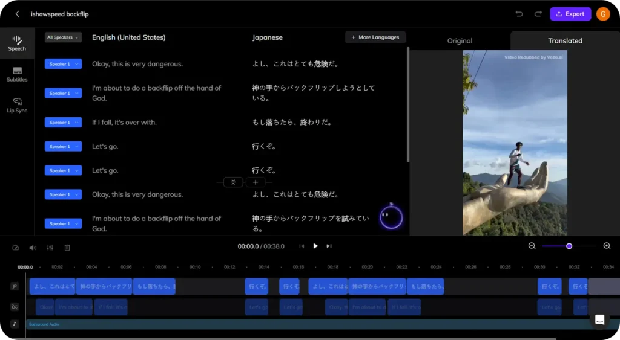Screen dimensions: 620x340
Task: Open the Lip Sync panel in the sidebar
Action: [17, 105]
